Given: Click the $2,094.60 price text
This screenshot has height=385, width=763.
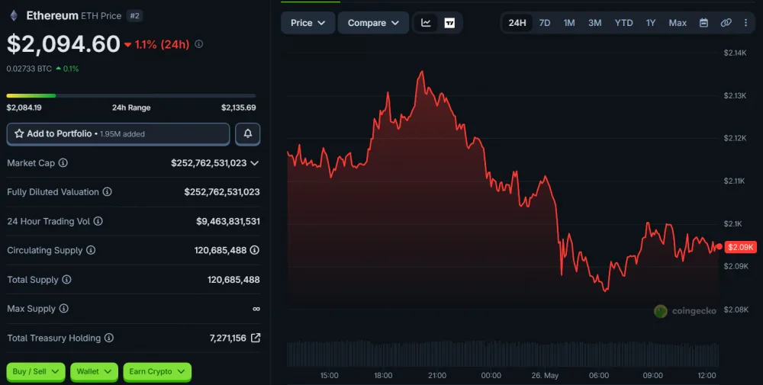Looking at the screenshot, I should [63, 44].
